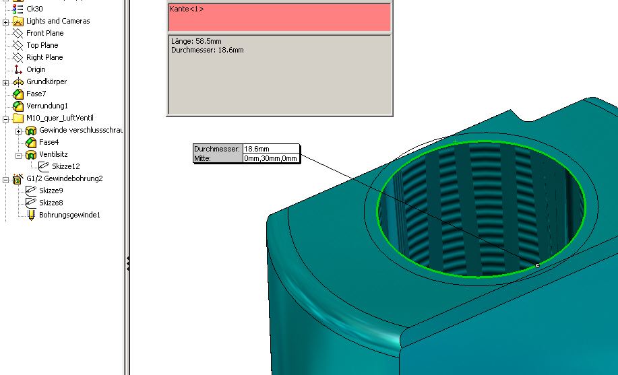This screenshot has width=618, height=375.
Task: Select the Grundkörper feature icon
Action: click(x=18, y=82)
